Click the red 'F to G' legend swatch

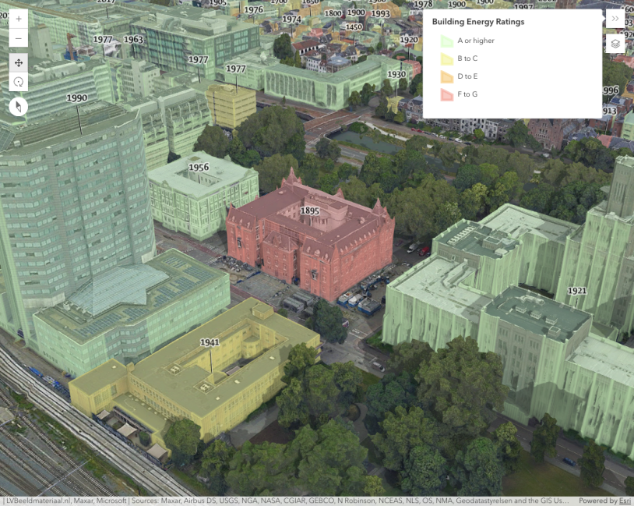446,94
